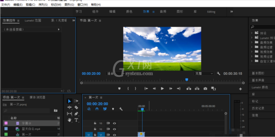Toggle Linked Selection in timeline

point(105,109)
